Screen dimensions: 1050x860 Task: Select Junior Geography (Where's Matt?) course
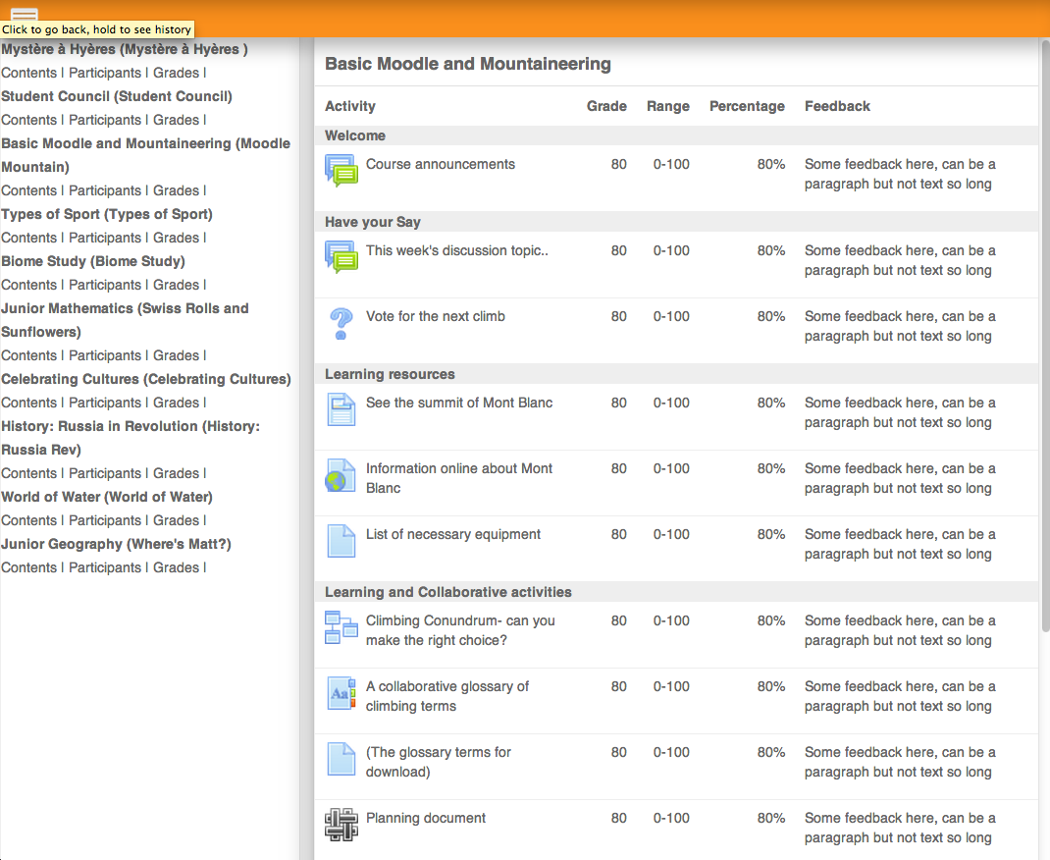pyautogui.click(x=116, y=544)
